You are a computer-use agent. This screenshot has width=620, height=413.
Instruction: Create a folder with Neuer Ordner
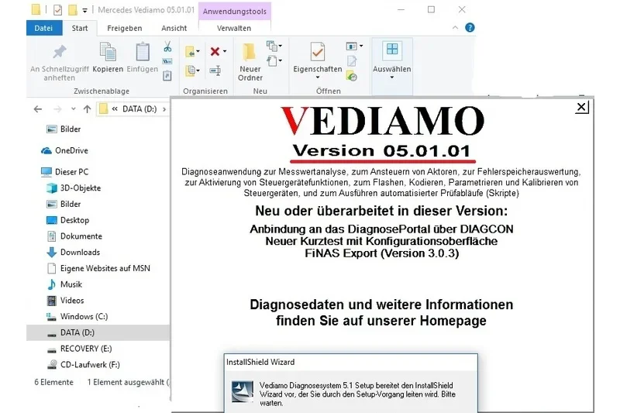coord(250,62)
